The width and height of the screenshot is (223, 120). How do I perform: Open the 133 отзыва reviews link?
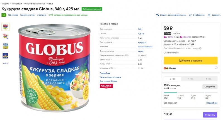coord(13,15)
